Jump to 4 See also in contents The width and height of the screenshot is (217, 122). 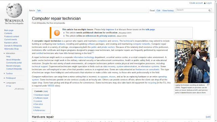tap(38, 104)
